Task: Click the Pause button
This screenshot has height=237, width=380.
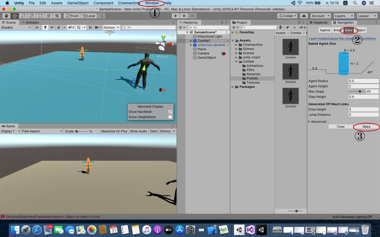Action: tap(184, 16)
